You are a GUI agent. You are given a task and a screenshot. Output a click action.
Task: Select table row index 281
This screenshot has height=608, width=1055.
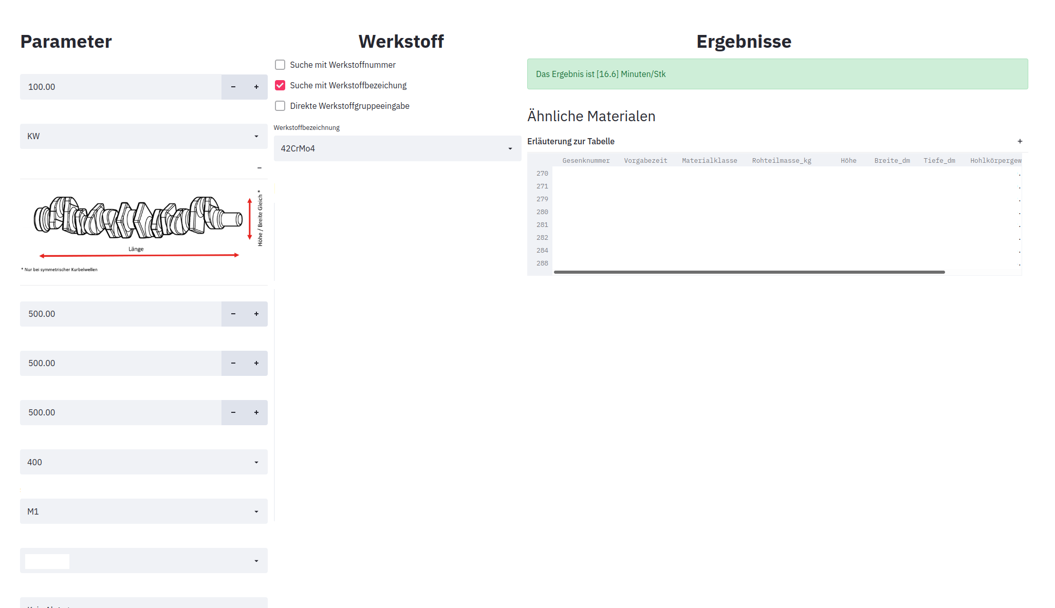click(x=542, y=225)
